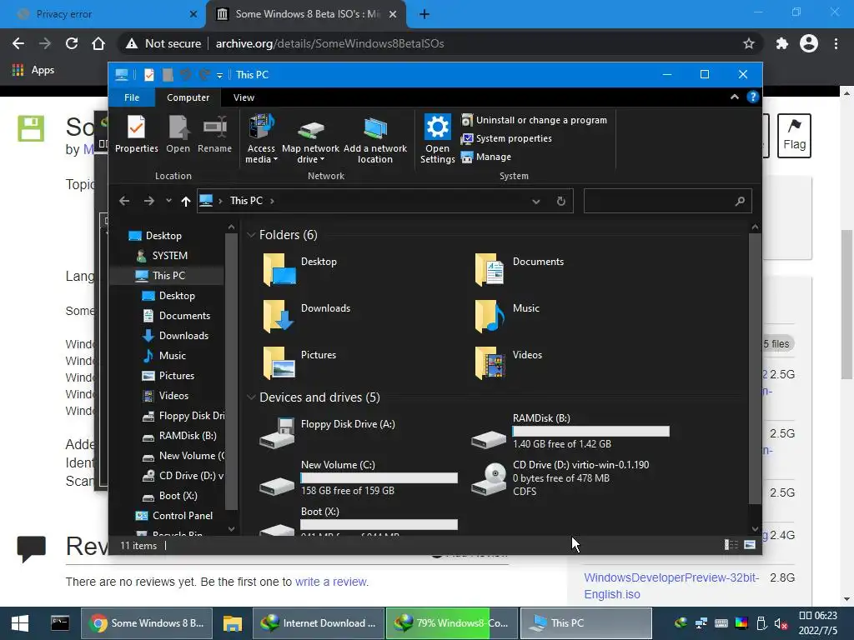Choose Uninstall or change a program

click(x=534, y=120)
